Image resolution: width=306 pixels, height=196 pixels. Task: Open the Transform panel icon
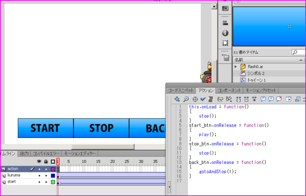click(225, 43)
